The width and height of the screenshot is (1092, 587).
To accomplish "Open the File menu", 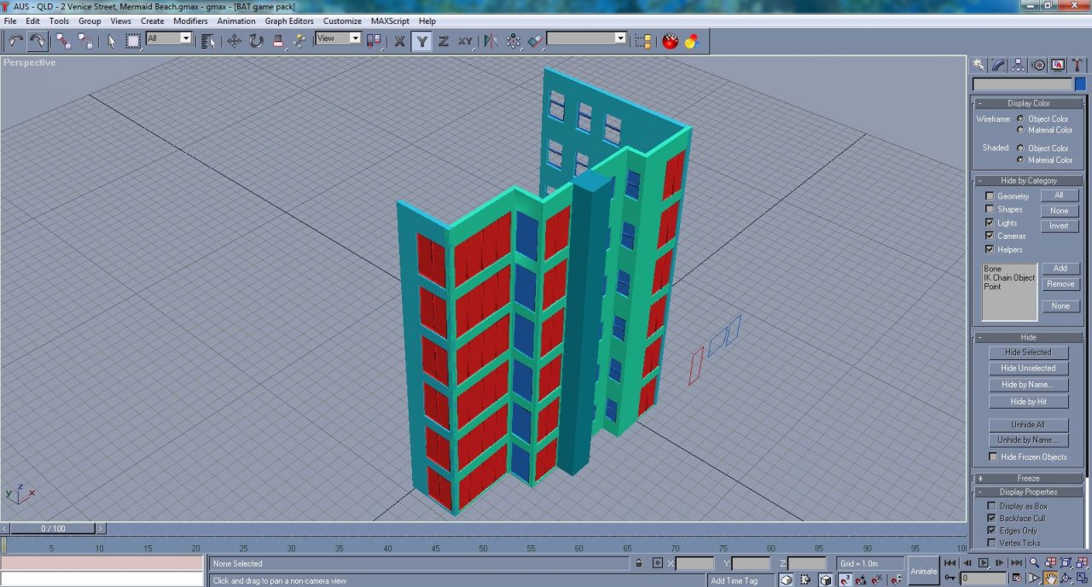I will click(10, 21).
